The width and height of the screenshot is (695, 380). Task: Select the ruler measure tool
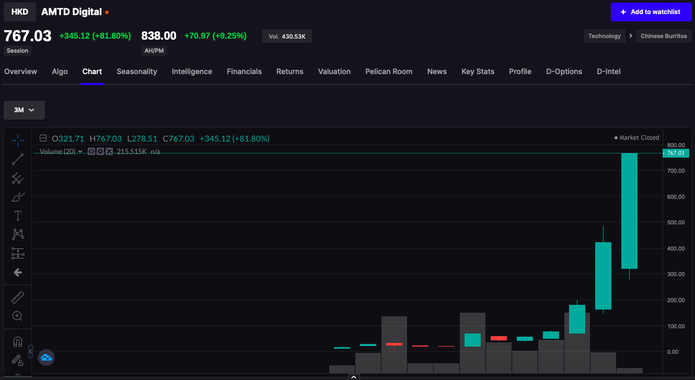pyautogui.click(x=18, y=298)
